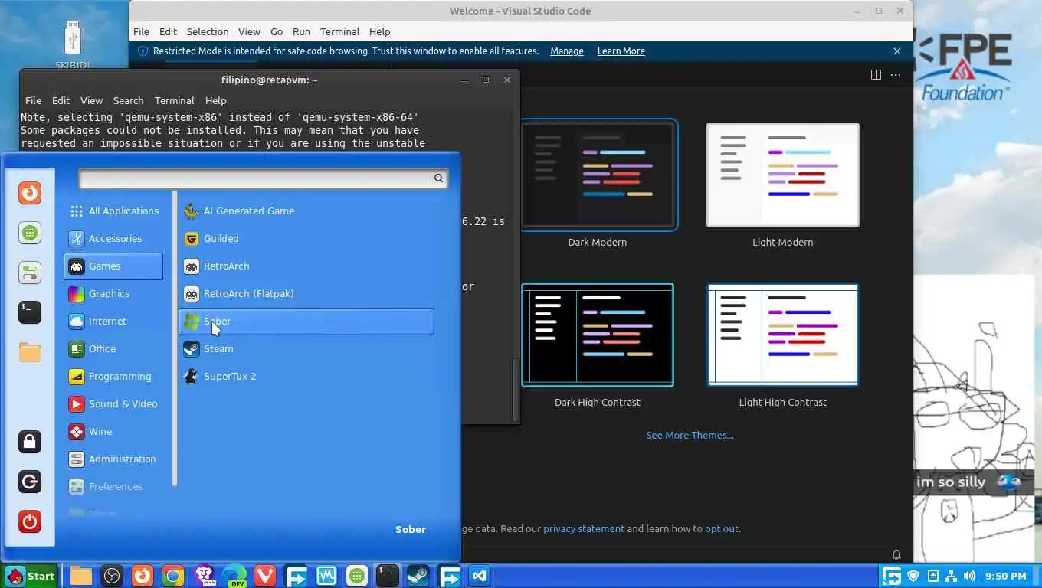
Task: Open Terminal from the menu favorites sidebar
Action: (x=30, y=312)
